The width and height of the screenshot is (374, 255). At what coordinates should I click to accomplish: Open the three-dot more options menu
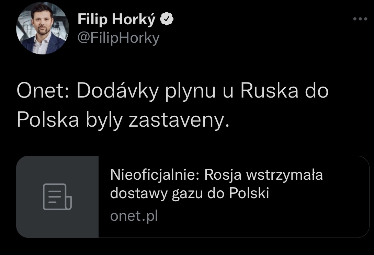(x=360, y=19)
